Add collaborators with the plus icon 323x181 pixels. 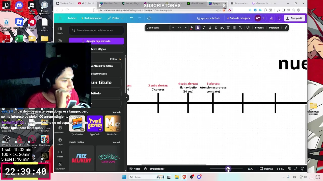[263, 18]
